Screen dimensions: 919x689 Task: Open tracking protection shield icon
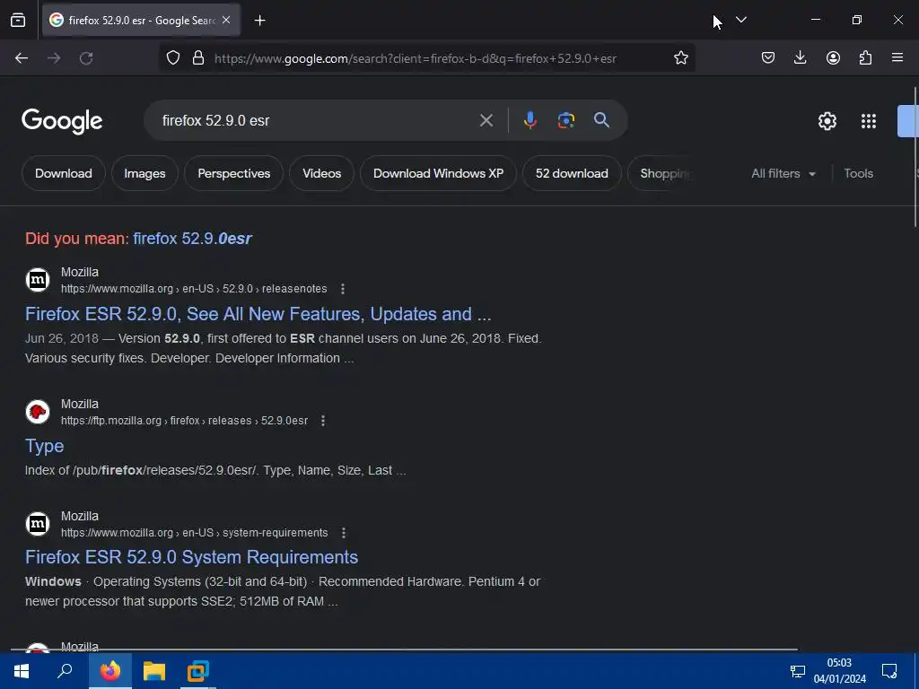(x=173, y=58)
